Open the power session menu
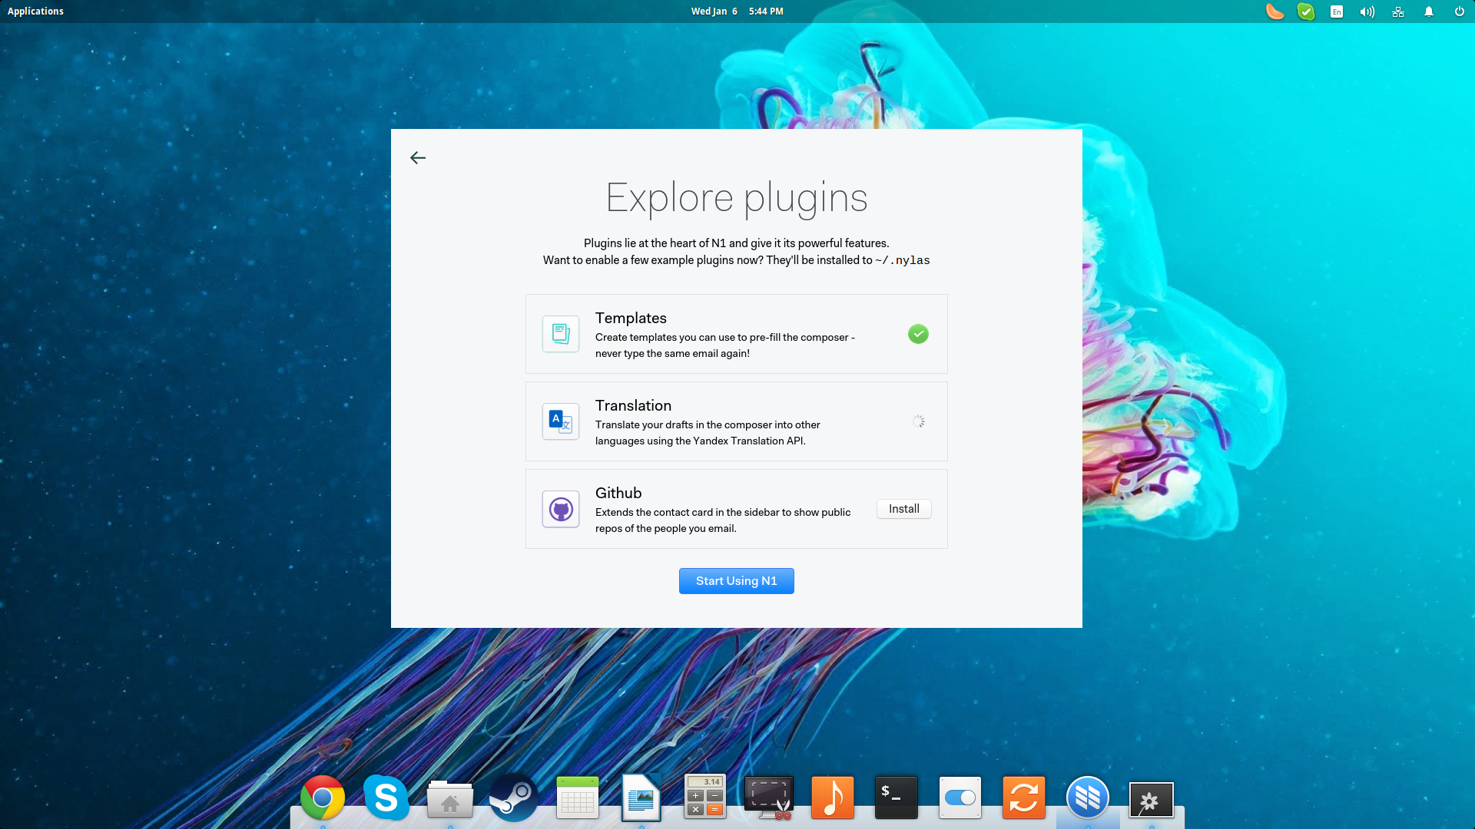Viewport: 1475px width, 829px height. [x=1460, y=12]
